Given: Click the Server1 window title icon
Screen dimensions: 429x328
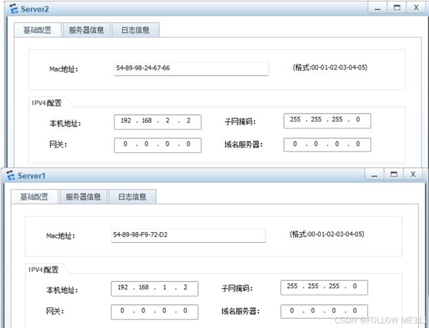Looking at the screenshot, I should (x=10, y=175).
